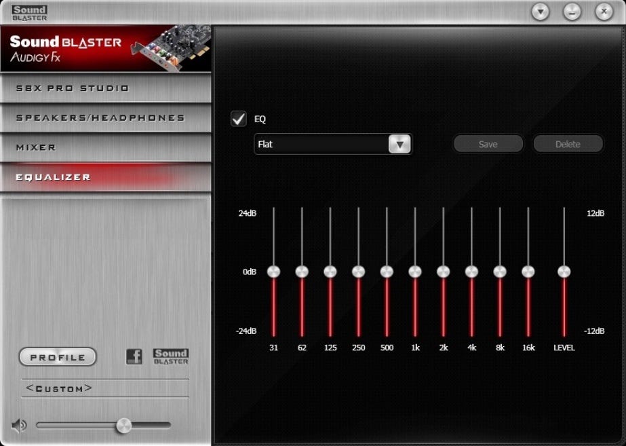This screenshot has width=626, height=446.
Task: Click the 1k frequency label
Action: pyautogui.click(x=415, y=348)
